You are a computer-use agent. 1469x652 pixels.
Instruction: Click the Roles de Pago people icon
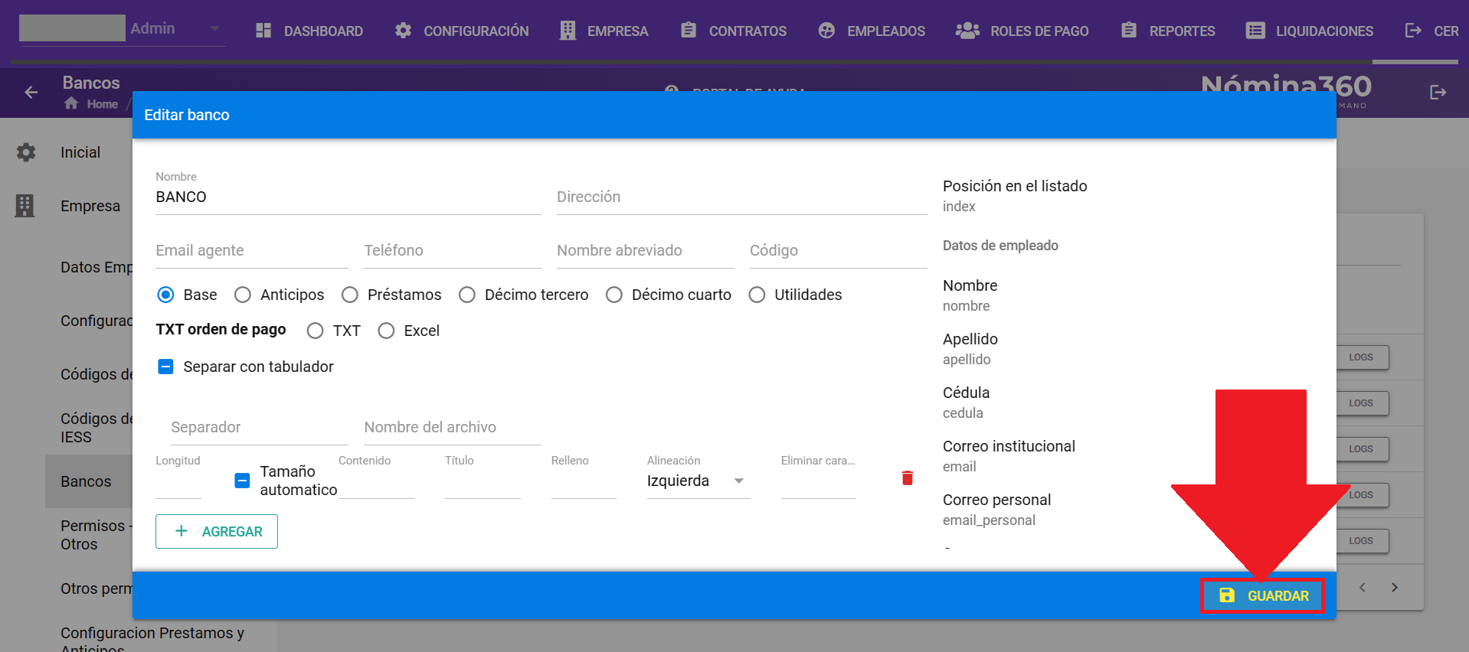(967, 31)
